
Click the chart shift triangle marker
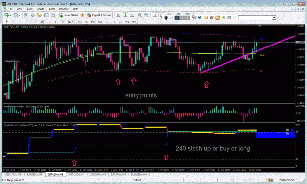[x=260, y=26]
